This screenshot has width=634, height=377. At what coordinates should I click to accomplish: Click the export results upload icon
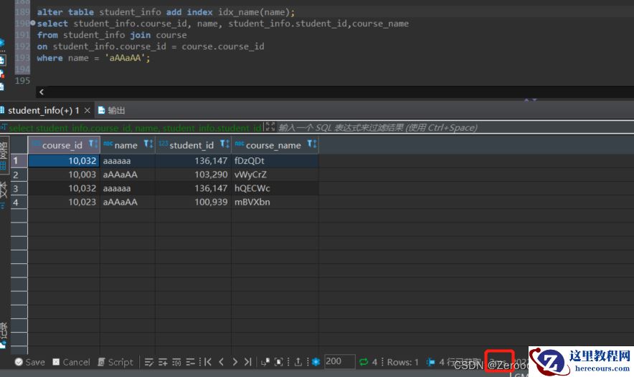point(298,362)
